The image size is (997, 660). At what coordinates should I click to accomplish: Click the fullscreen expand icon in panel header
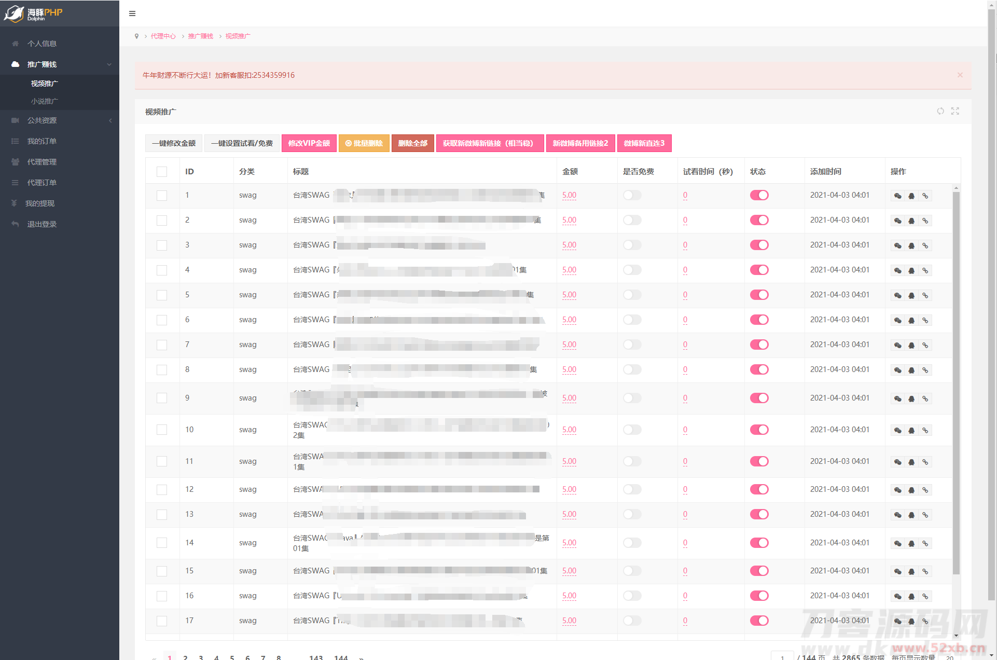click(x=955, y=111)
